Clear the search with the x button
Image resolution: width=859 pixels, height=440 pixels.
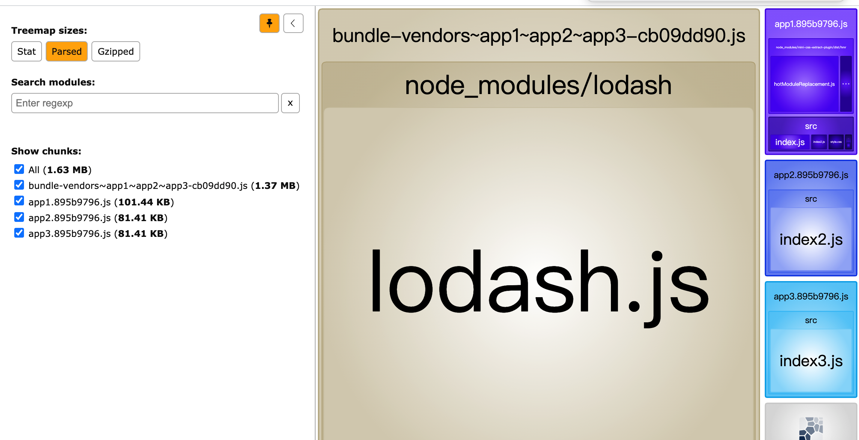[x=290, y=103]
